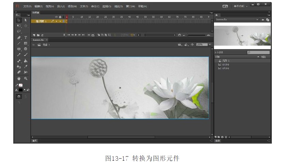Activate the Hand tool
This screenshot has width=296, height=162.
(x=19, y=78)
